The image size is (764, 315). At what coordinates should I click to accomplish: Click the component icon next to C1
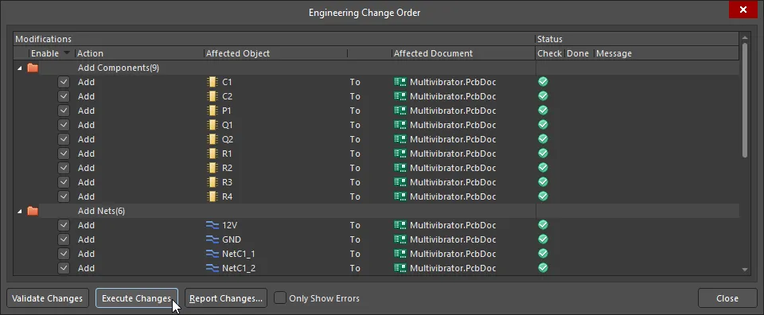[x=212, y=82]
